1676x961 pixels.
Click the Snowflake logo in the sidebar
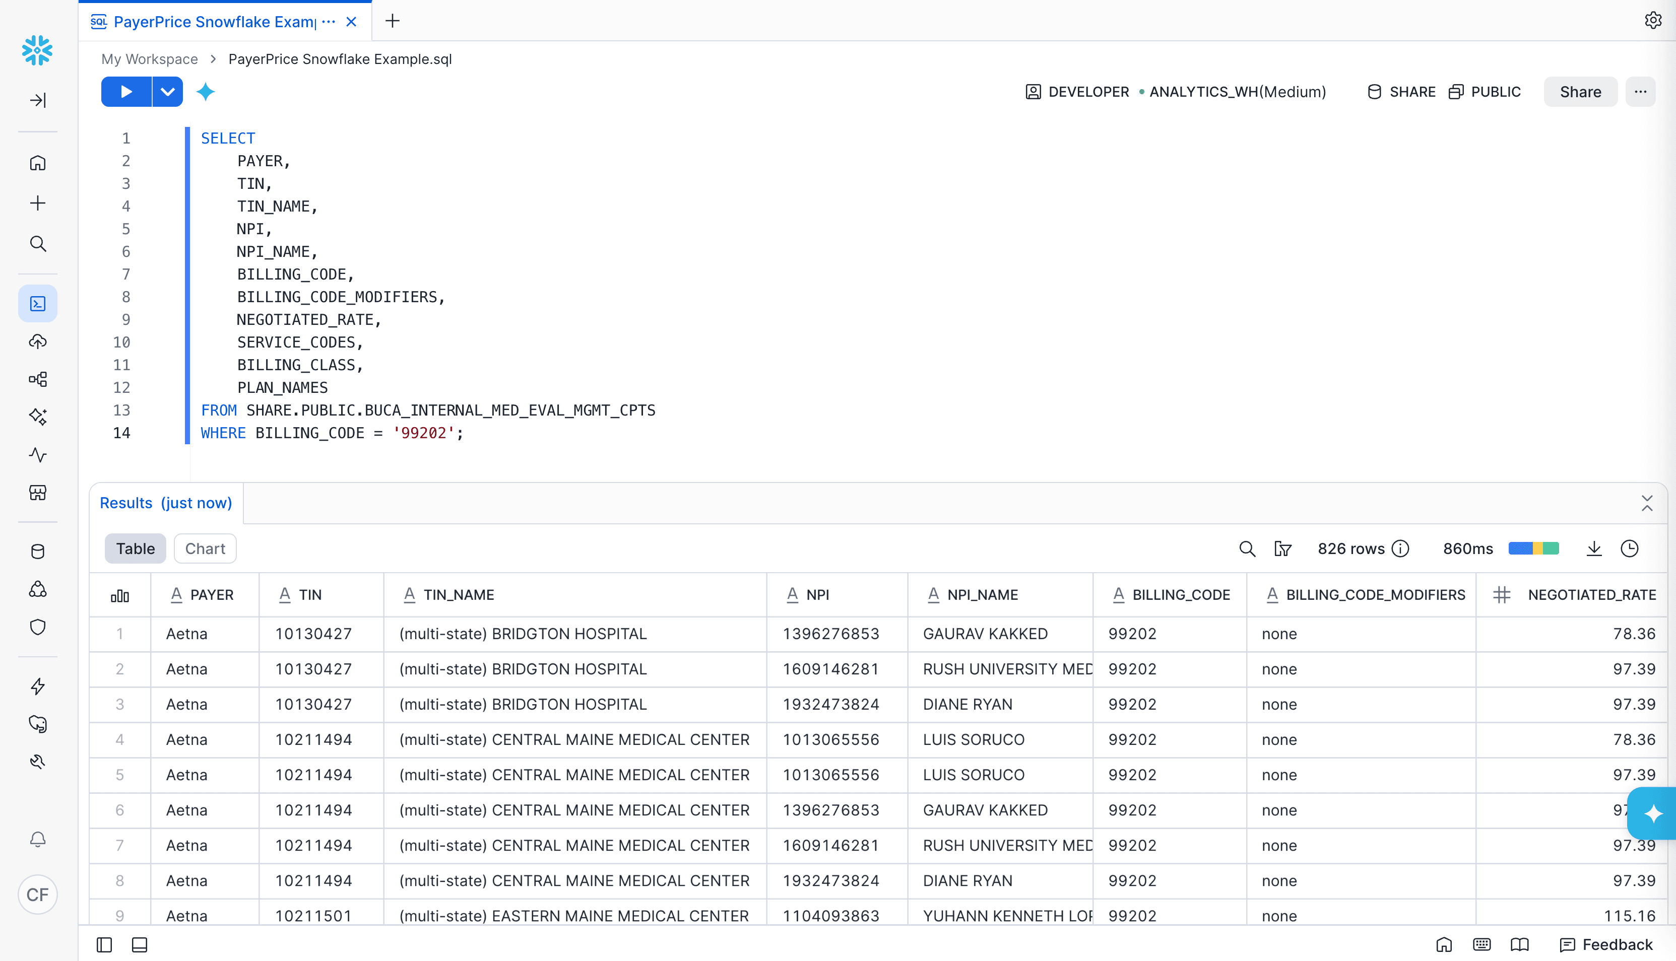[x=38, y=51]
